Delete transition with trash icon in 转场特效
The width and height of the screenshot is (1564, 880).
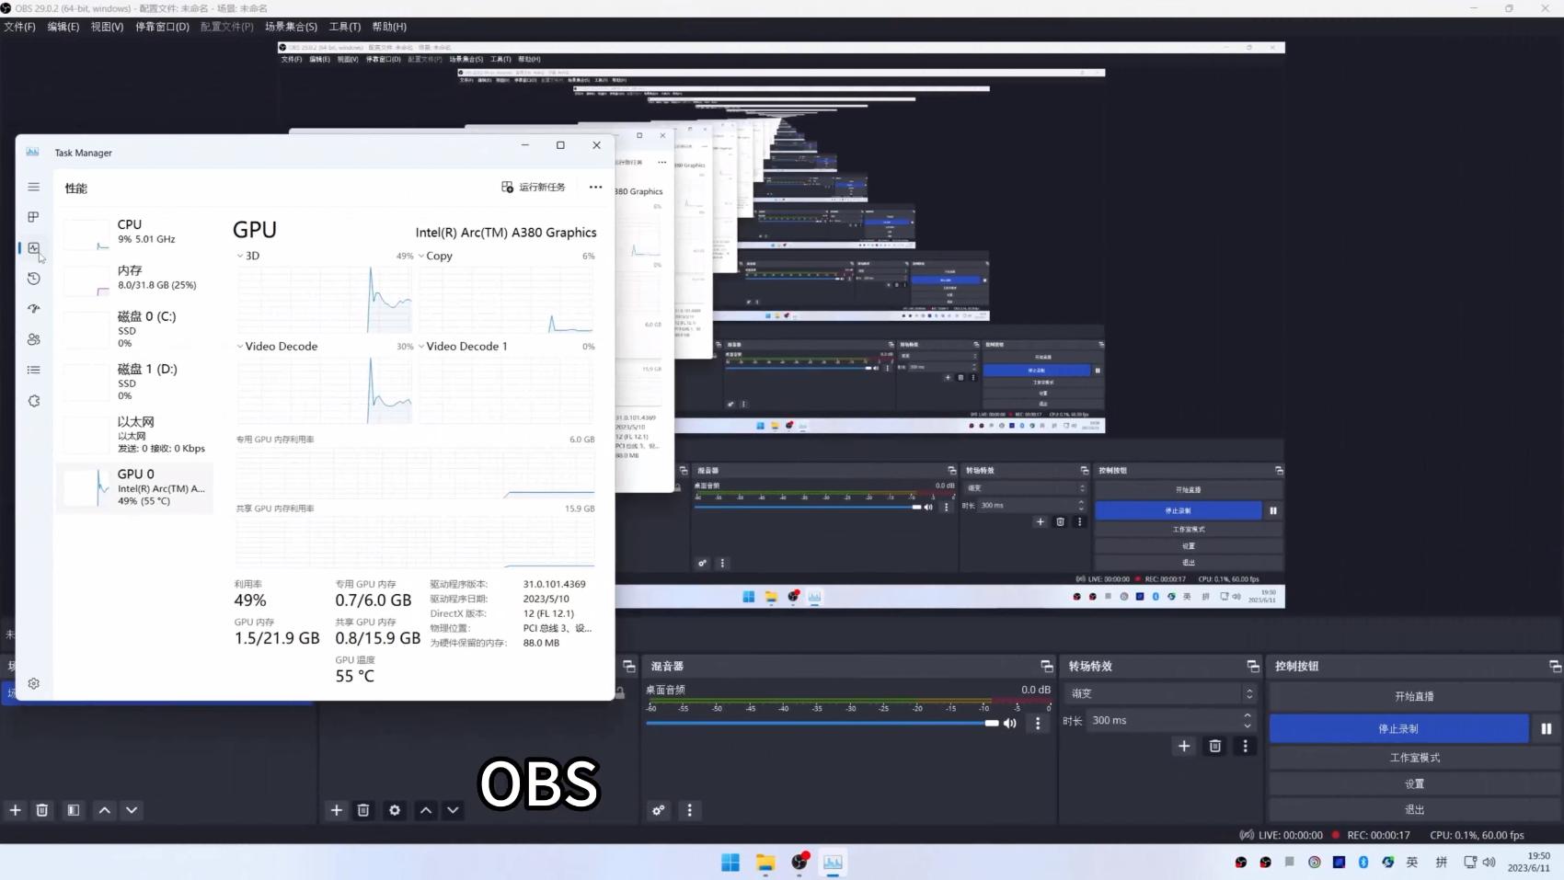1215,746
